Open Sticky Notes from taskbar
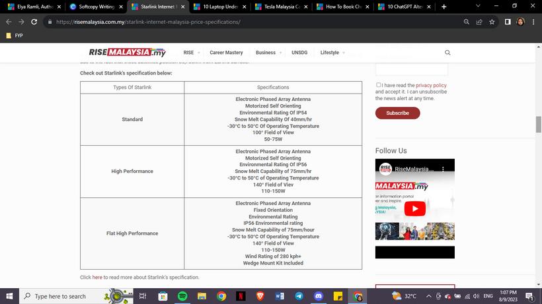 (338, 296)
